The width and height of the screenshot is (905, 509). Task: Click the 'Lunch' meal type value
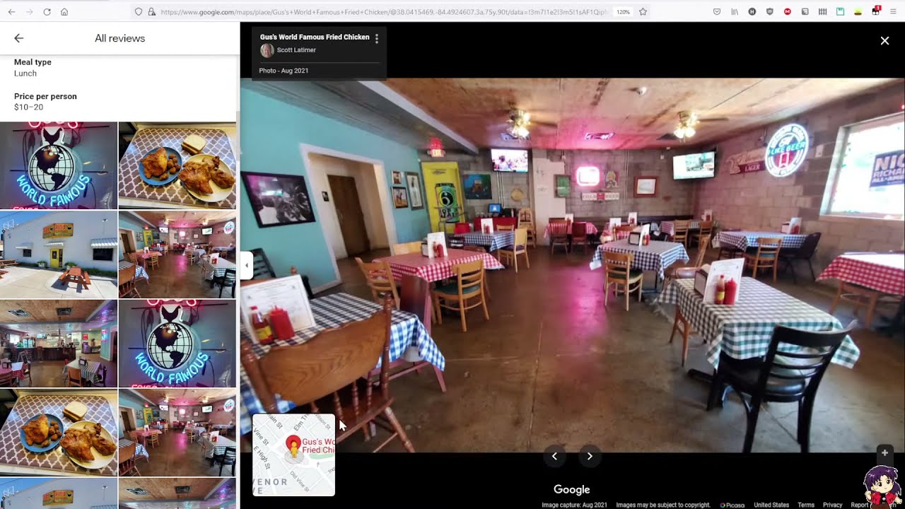coord(25,74)
